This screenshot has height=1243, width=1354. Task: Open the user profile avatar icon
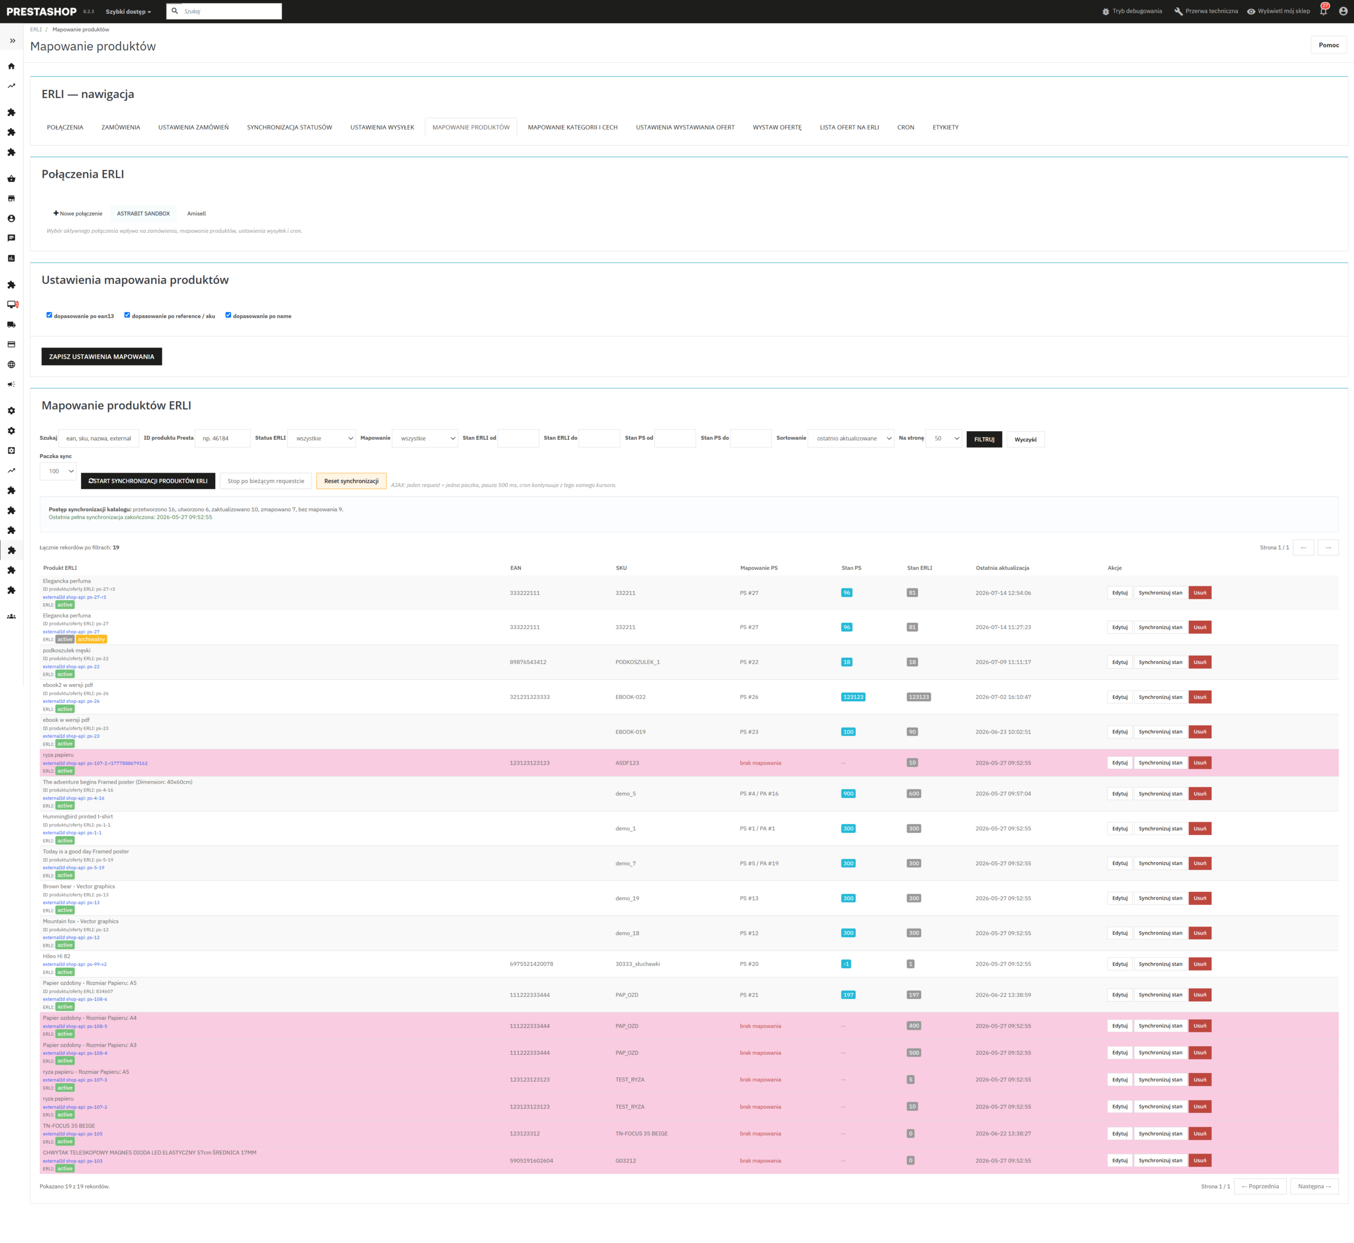pyautogui.click(x=1342, y=12)
